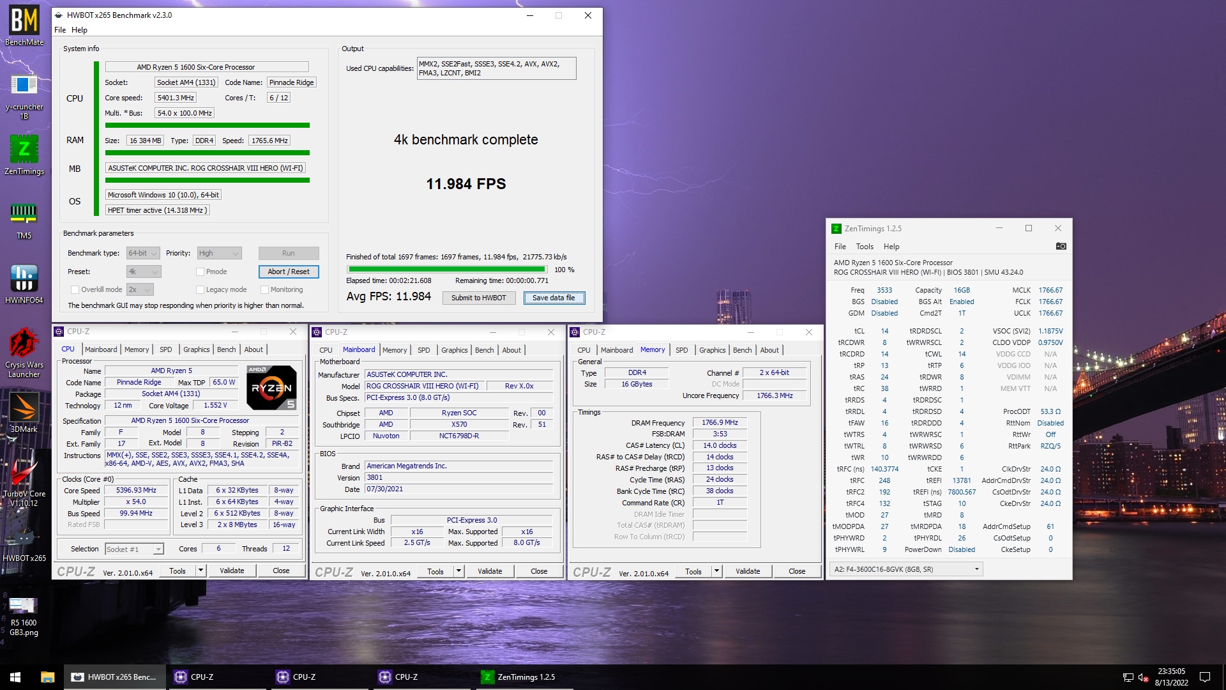Switch to the first CPU-Z taskbar button
This screenshot has height=690, width=1226.
point(217,677)
